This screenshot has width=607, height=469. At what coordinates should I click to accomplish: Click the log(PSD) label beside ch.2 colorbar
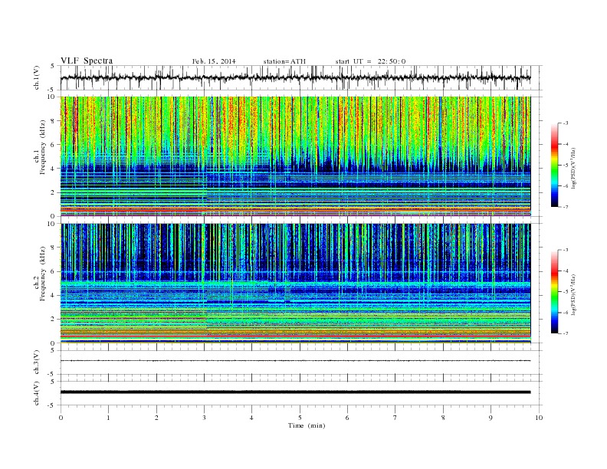[x=573, y=295]
